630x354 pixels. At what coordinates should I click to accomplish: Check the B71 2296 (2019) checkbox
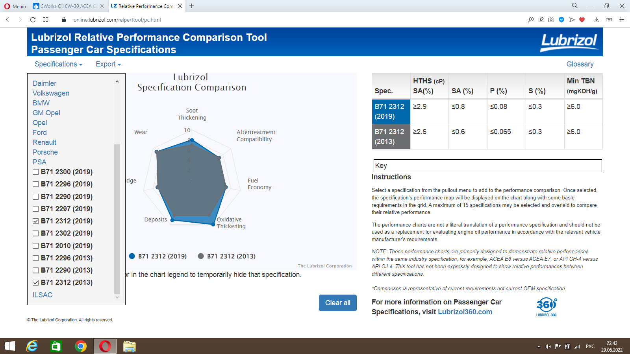pyautogui.click(x=36, y=184)
